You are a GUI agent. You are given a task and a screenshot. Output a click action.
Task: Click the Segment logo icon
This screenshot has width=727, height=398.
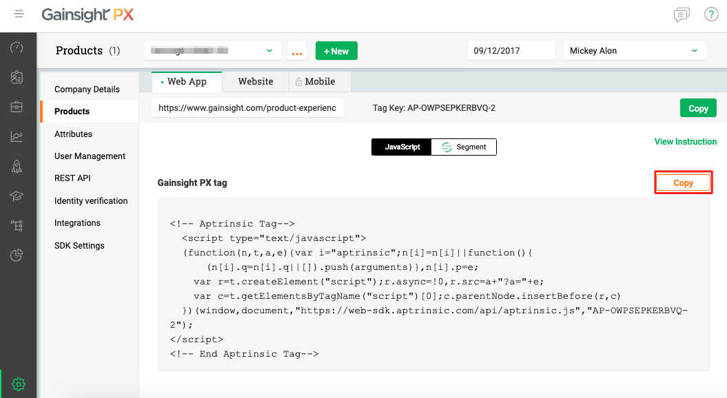pos(447,147)
